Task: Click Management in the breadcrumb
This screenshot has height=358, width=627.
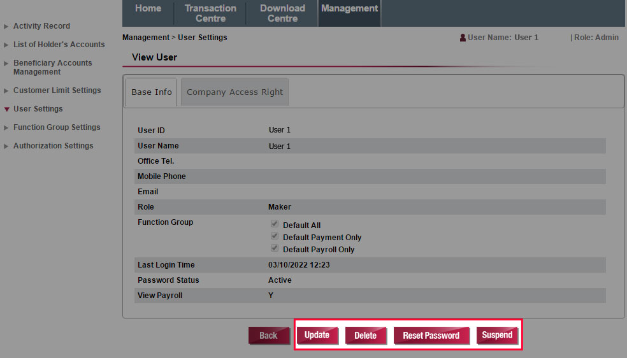Action: [x=146, y=37]
